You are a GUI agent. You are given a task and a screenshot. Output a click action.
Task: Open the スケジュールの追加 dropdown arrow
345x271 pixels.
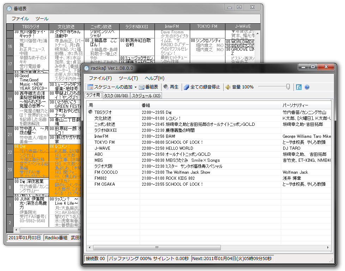(135, 87)
